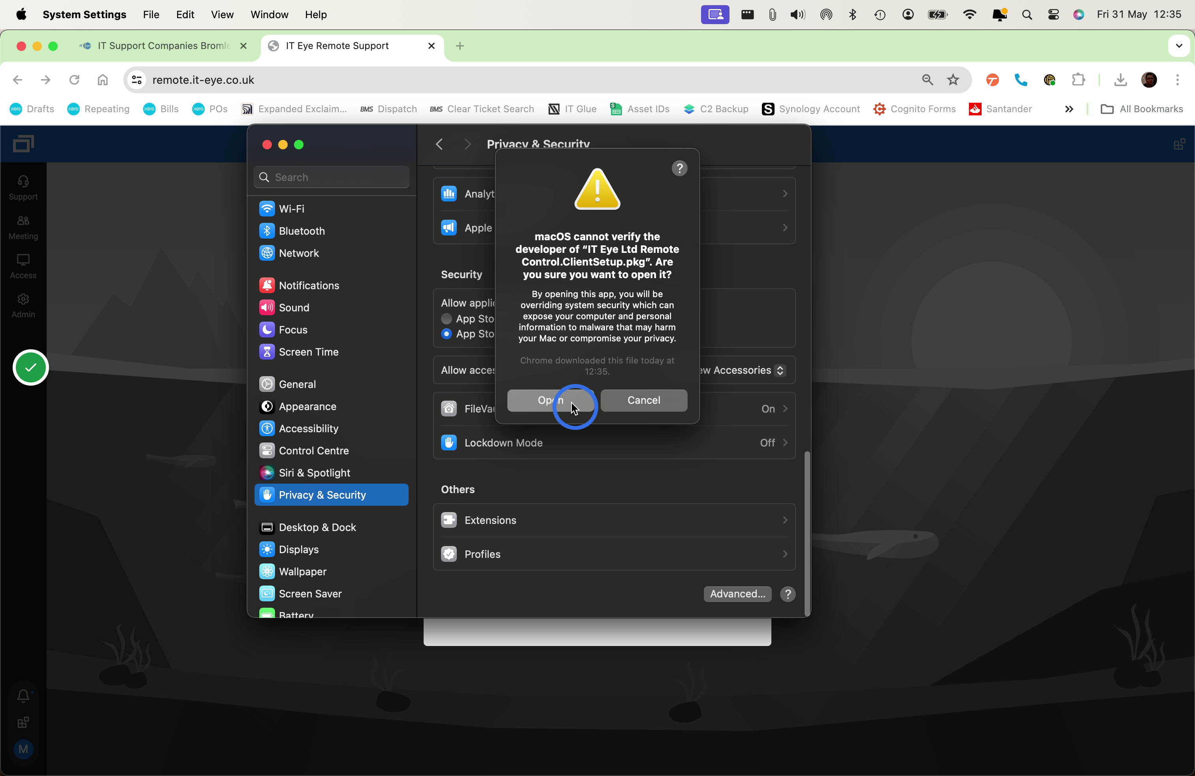Open the Chrome tab search dropdown
This screenshot has height=776, width=1195.
(x=1179, y=46)
